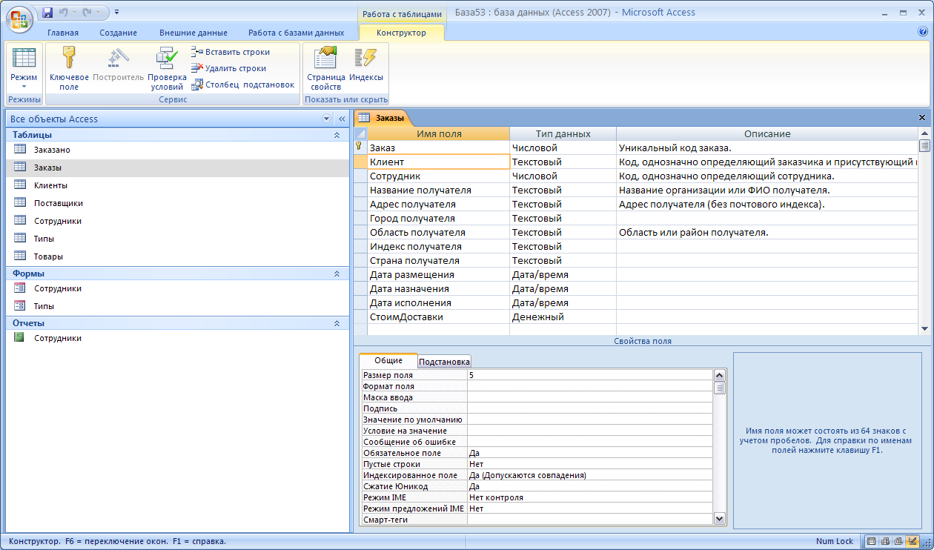Click the Обязательное поле value Да
The height and width of the screenshot is (550, 934).
pyautogui.click(x=590, y=453)
